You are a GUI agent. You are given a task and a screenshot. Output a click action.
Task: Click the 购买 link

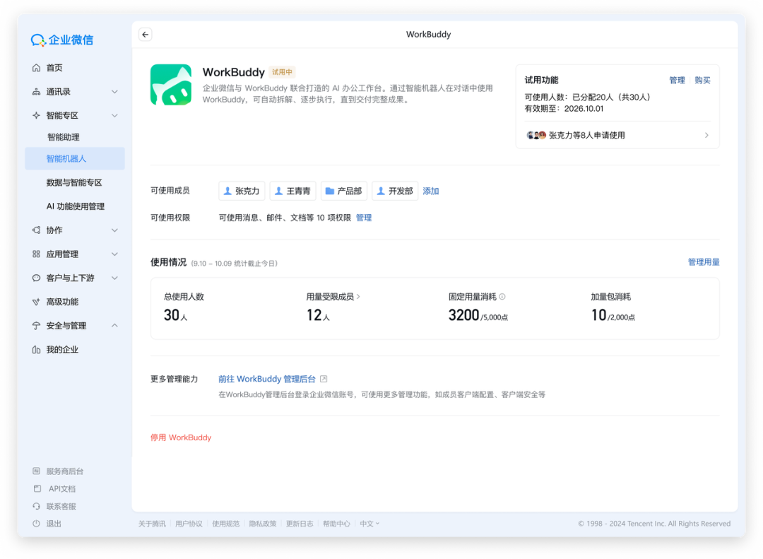[x=702, y=81]
